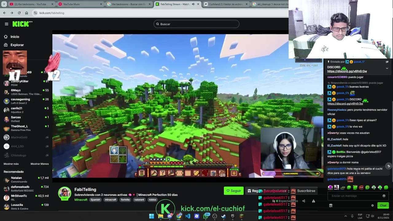Open Steam from taskbar

224,216
